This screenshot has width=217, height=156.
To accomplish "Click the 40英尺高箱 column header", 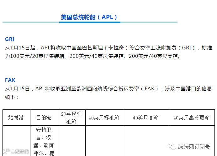I will click(x=146, y=118).
